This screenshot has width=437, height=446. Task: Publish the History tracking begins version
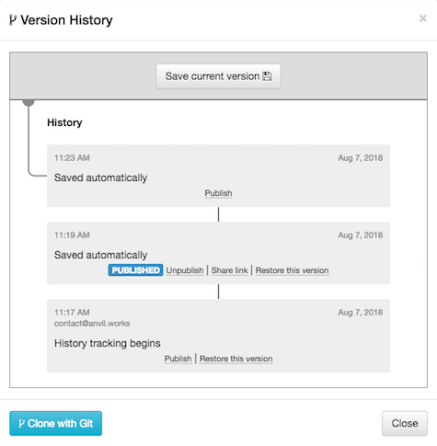click(178, 359)
